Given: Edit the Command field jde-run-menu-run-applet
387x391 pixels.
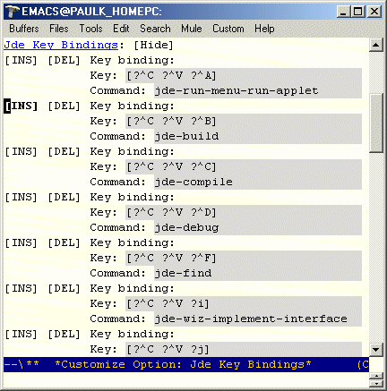Looking at the screenshot, I should 258,90.
